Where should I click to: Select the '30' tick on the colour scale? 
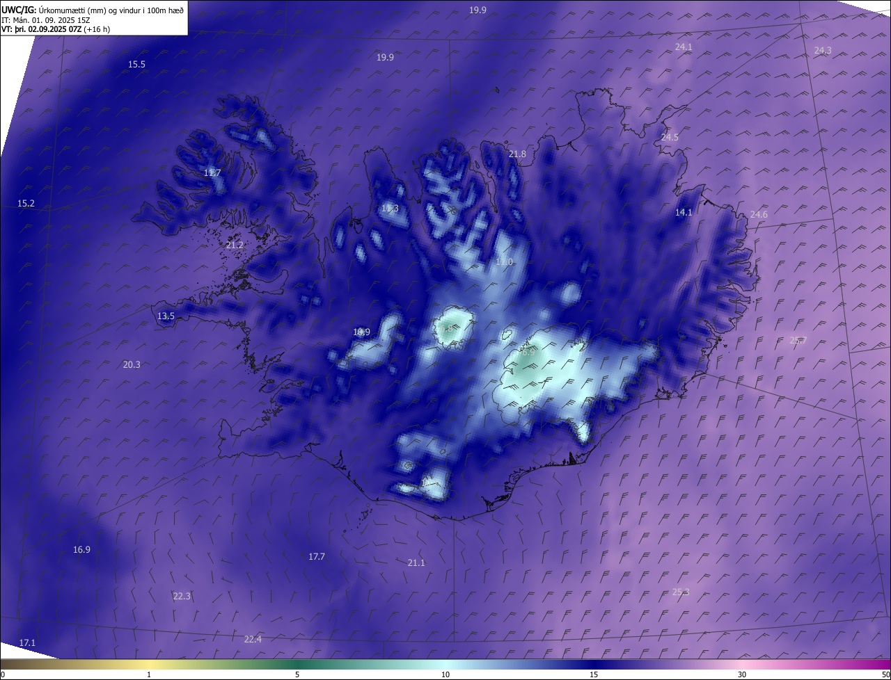[742, 675]
